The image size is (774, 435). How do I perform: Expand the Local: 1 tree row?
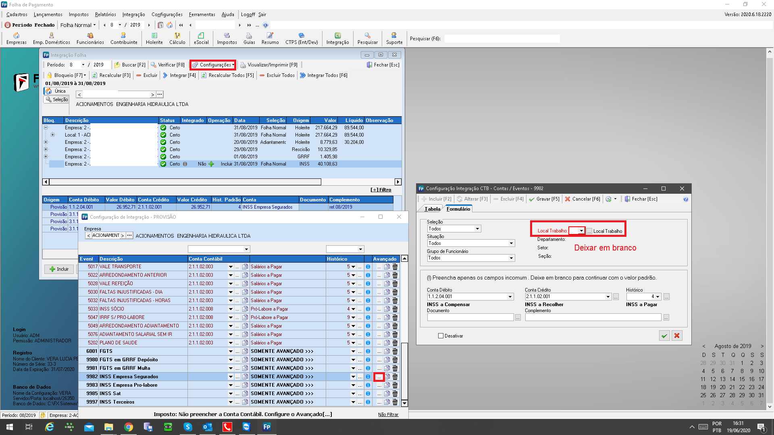coord(52,135)
